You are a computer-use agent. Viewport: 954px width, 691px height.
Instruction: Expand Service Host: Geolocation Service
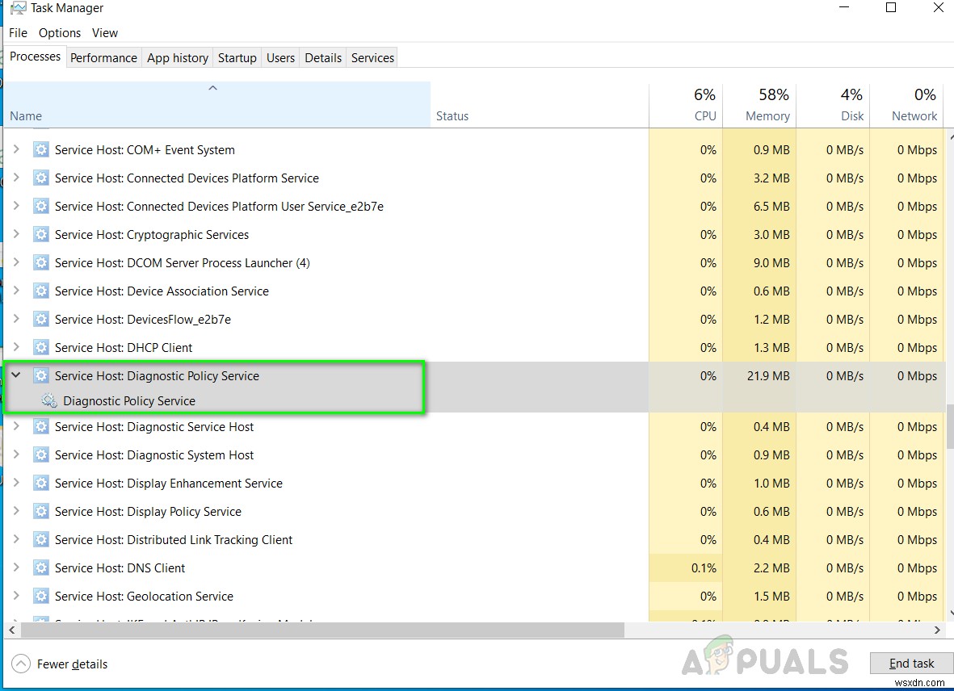tap(16, 596)
